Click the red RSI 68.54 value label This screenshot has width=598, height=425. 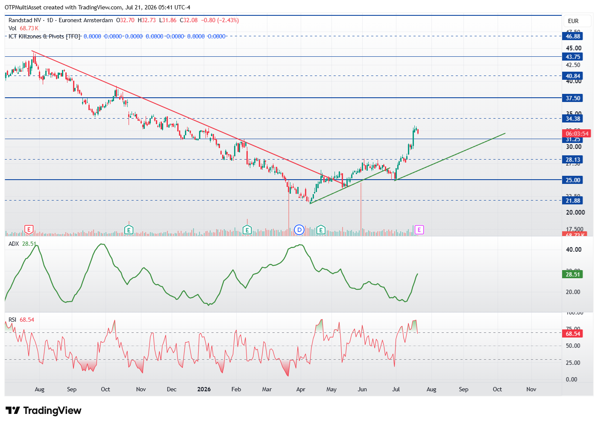coord(572,334)
